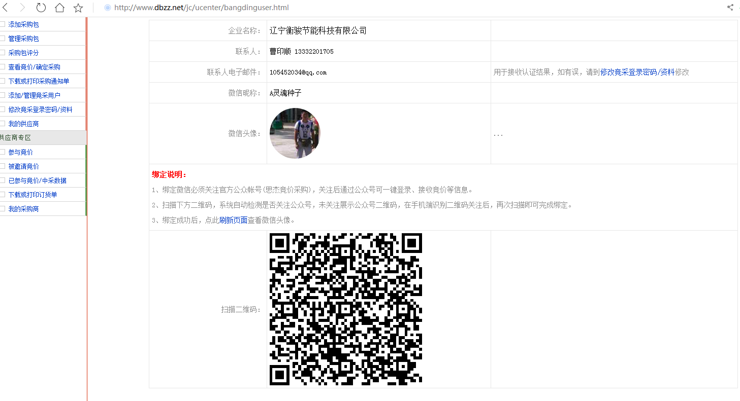740x401 pixels.
Task: Bookmark this page with the star icon
Action: (78, 8)
